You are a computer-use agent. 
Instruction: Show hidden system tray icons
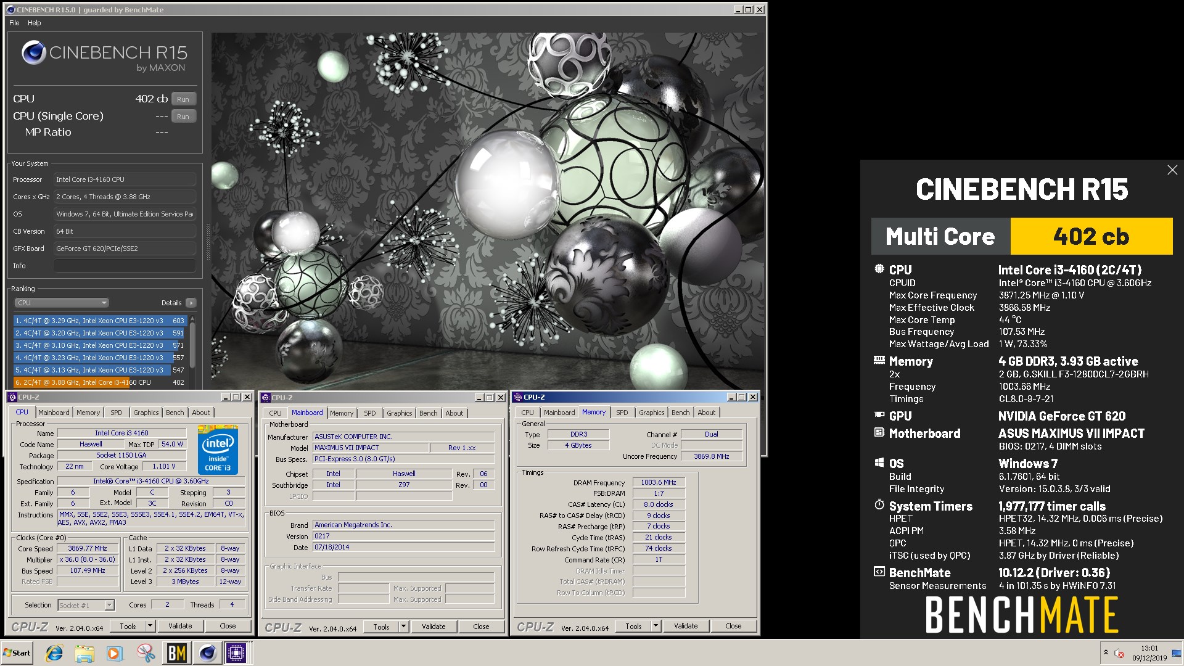pos(1106,652)
